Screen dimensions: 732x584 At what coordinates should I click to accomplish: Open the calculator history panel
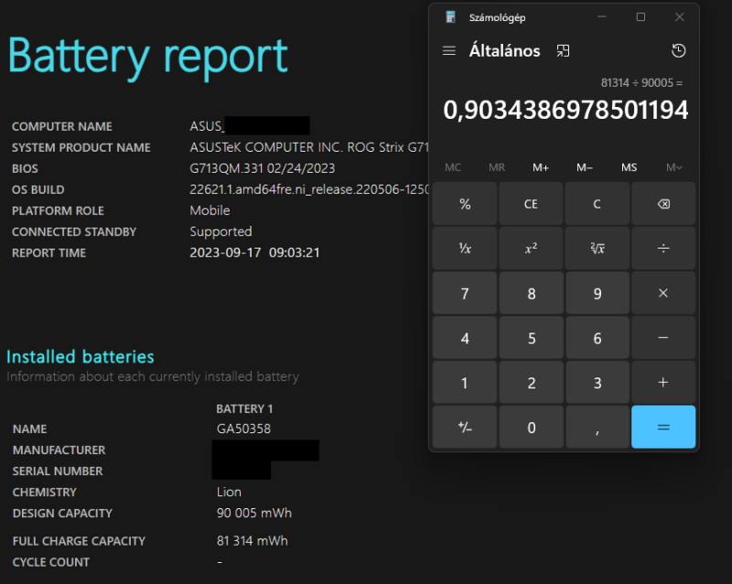click(x=678, y=50)
